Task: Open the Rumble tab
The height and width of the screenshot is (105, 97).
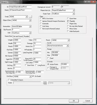Action: tap(26, 36)
